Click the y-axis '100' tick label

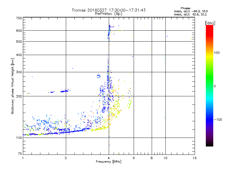point(19,138)
